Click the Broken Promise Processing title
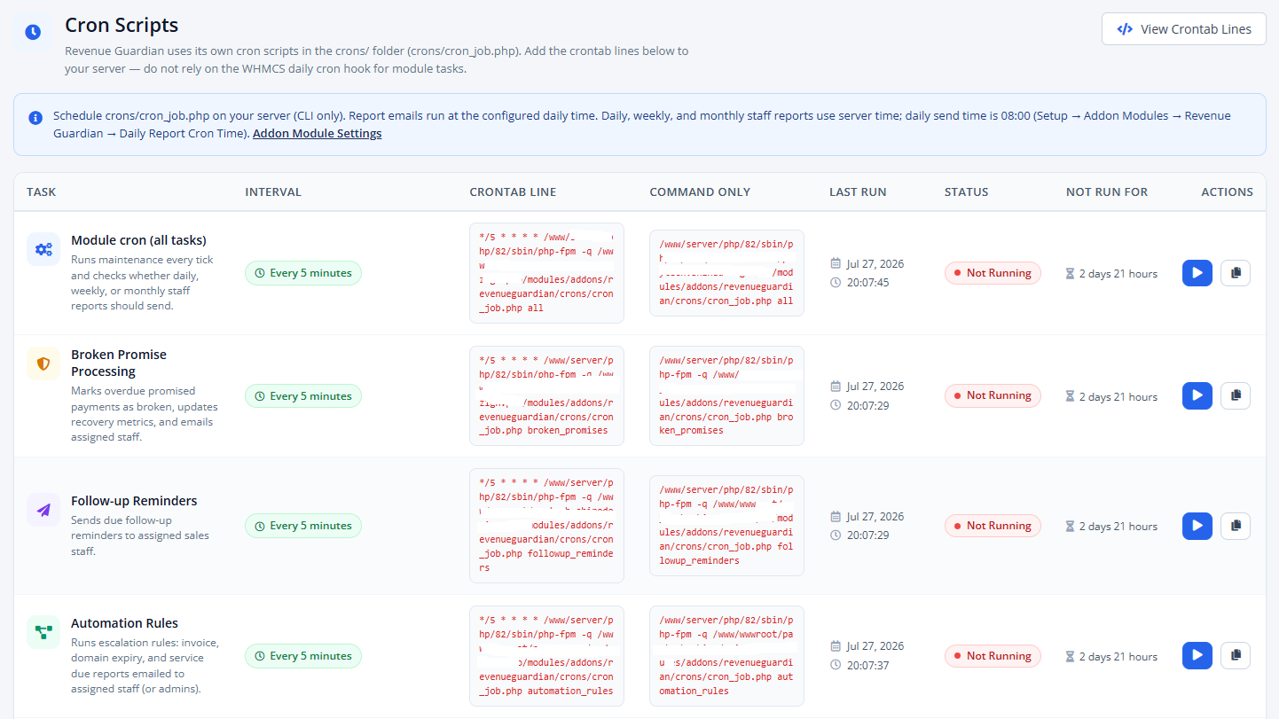 [119, 363]
